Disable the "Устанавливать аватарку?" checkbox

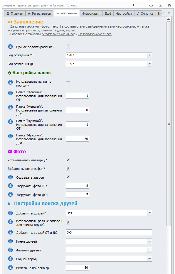(x=68, y=160)
